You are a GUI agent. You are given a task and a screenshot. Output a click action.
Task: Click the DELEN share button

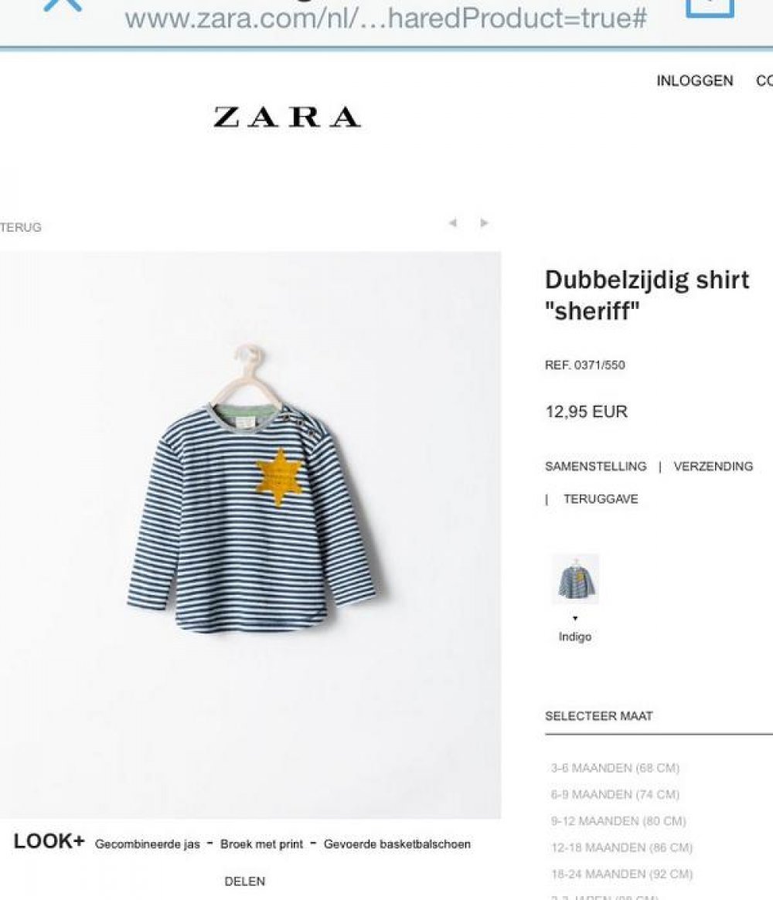(x=244, y=881)
